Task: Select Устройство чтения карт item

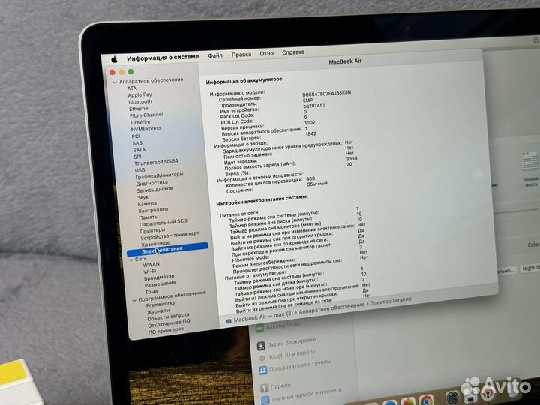Action: point(169,235)
